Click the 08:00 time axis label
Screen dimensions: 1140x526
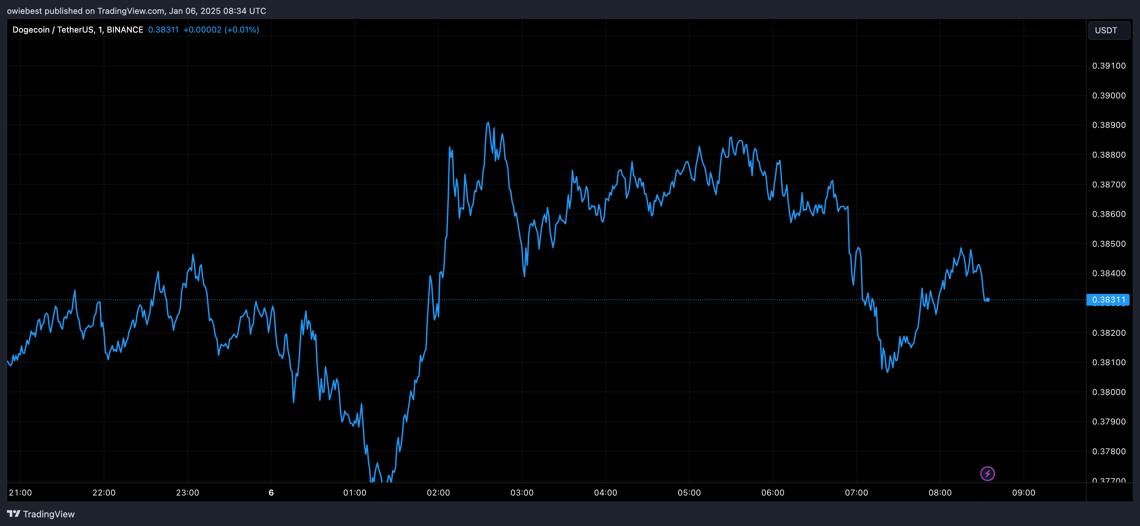coord(941,492)
